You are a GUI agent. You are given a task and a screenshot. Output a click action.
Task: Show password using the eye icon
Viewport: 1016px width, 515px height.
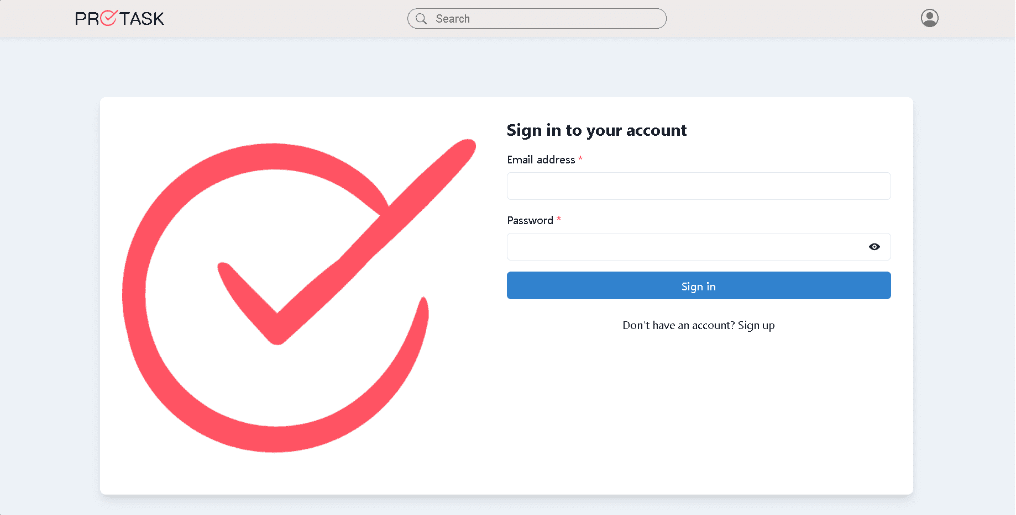[x=874, y=247]
